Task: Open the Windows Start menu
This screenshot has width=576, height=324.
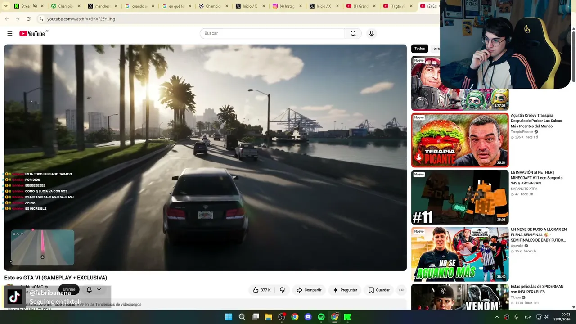Action: click(229, 317)
